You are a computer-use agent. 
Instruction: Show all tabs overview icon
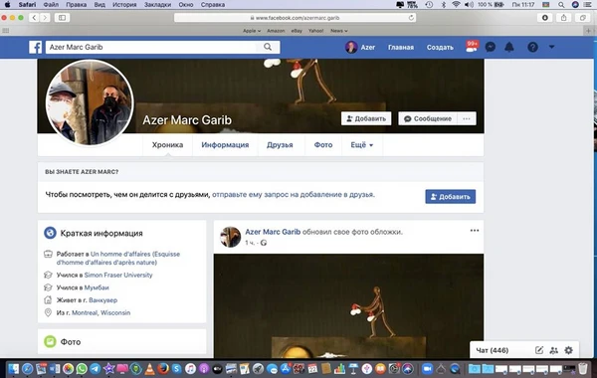[x=582, y=18]
